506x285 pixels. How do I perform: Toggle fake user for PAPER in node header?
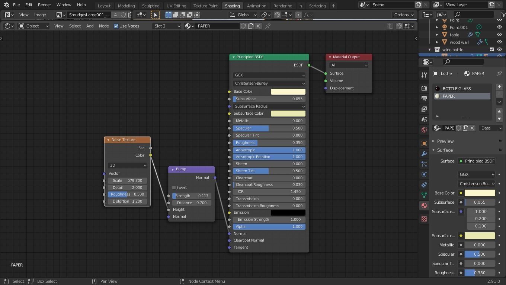pos(243,26)
